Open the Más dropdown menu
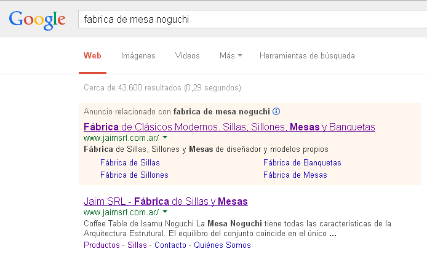The width and height of the screenshot is (427, 254). coord(231,55)
